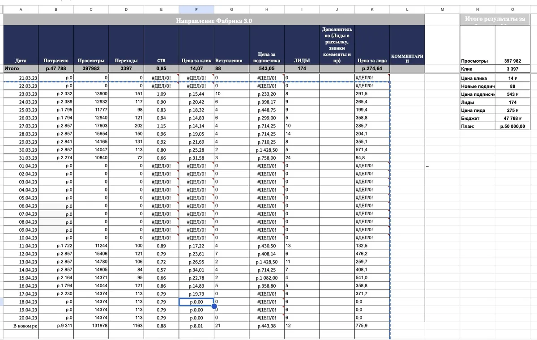Click the 'ЛИДЫ' heading cell

(302, 45)
